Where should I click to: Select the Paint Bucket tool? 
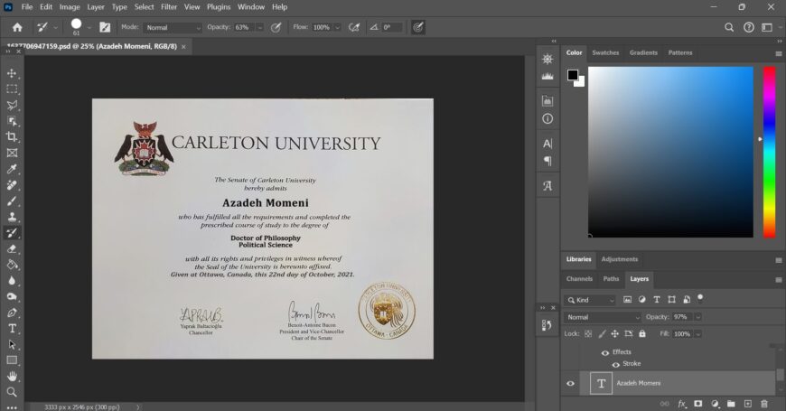pos(12,265)
